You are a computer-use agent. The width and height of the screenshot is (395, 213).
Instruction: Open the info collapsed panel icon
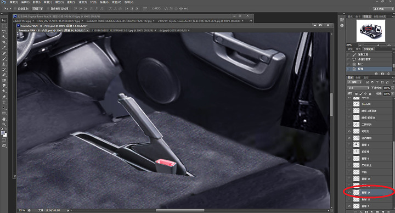(x=342, y=25)
